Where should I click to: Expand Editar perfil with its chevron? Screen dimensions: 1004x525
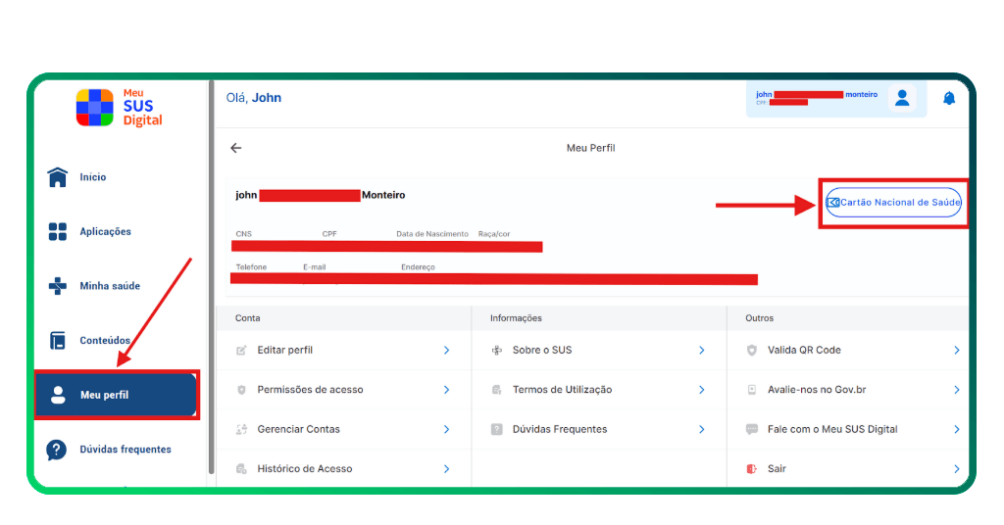446,350
